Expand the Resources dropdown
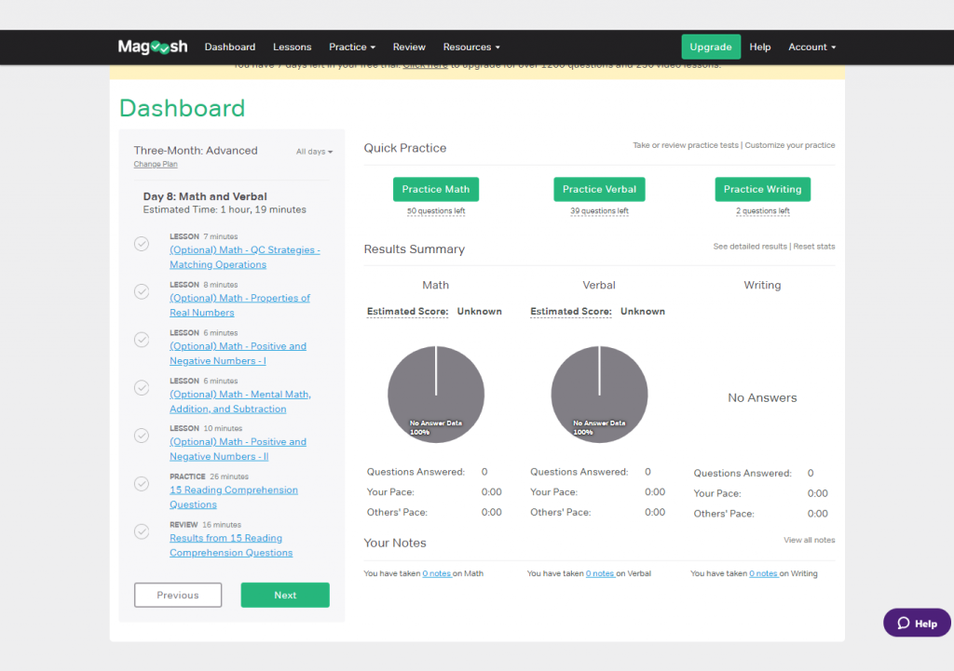The image size is (954, 671). pos(471,46)
